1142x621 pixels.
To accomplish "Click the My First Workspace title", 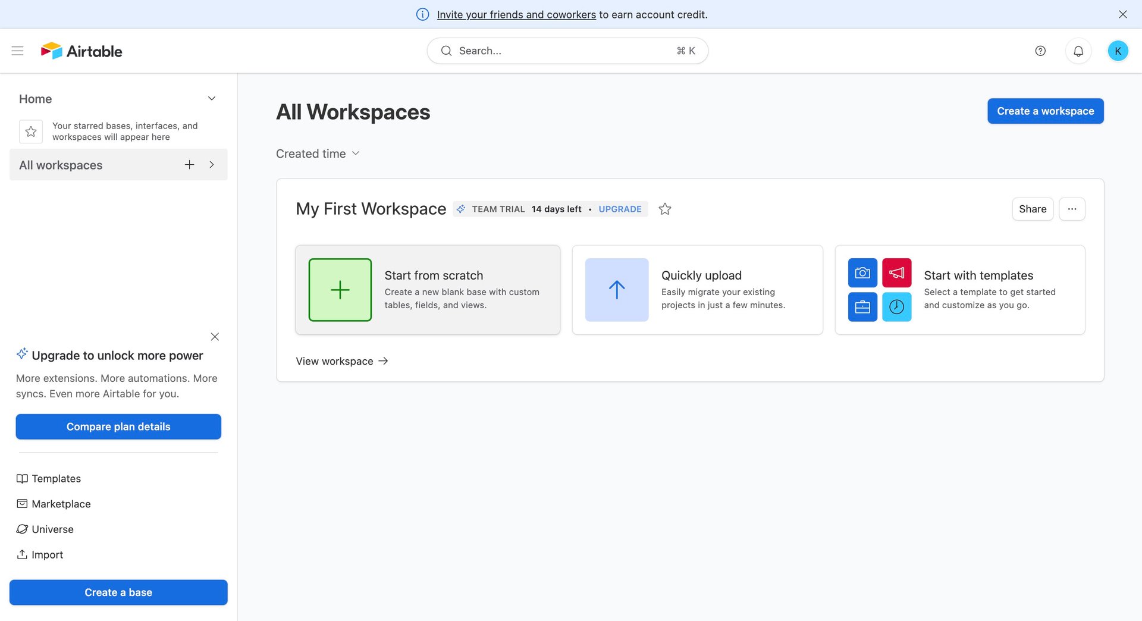I will [371, 209].
